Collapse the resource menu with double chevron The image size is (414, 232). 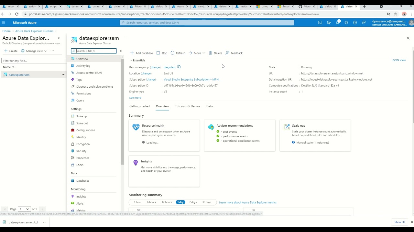[x=121, y=51]
